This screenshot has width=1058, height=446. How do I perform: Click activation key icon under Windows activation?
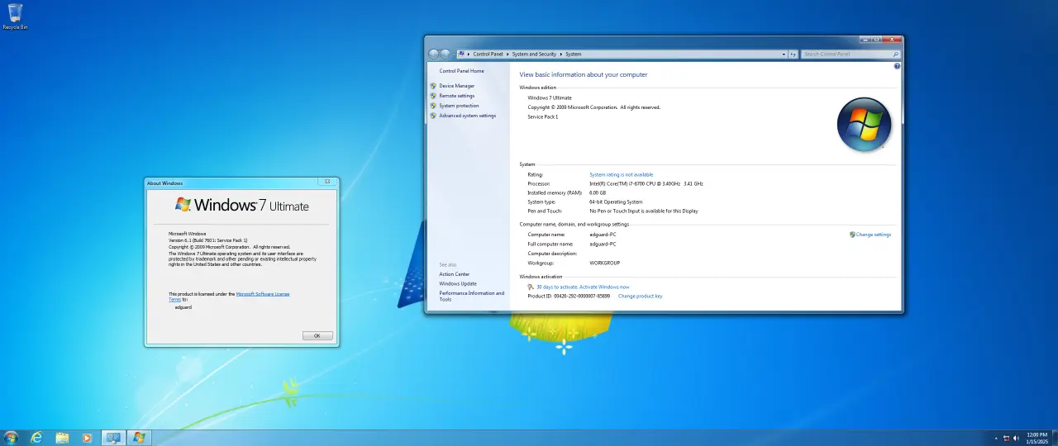coord(531,287)
